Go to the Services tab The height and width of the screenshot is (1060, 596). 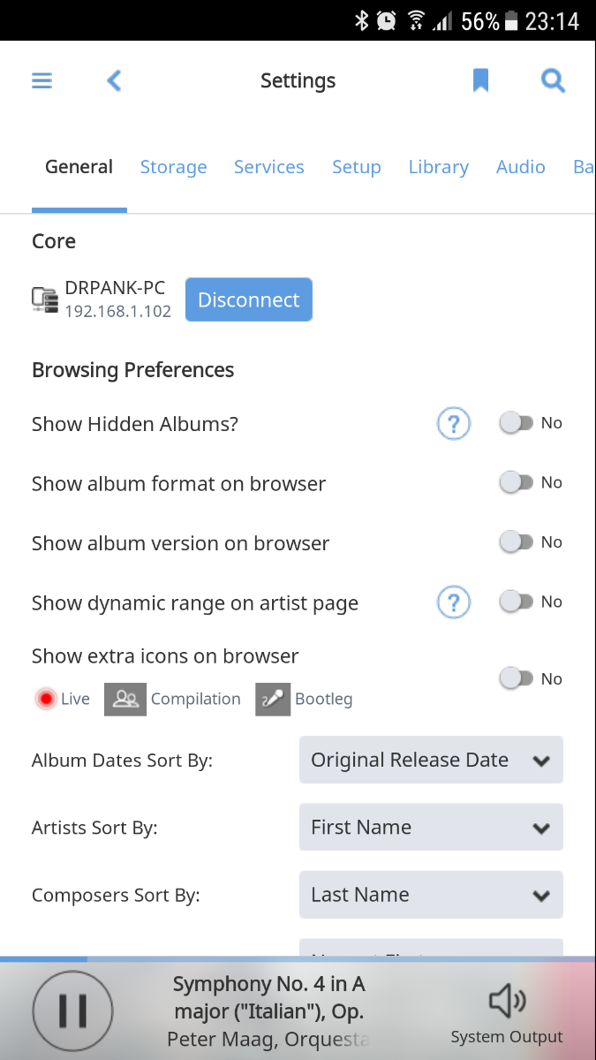[x=268, y=167]
